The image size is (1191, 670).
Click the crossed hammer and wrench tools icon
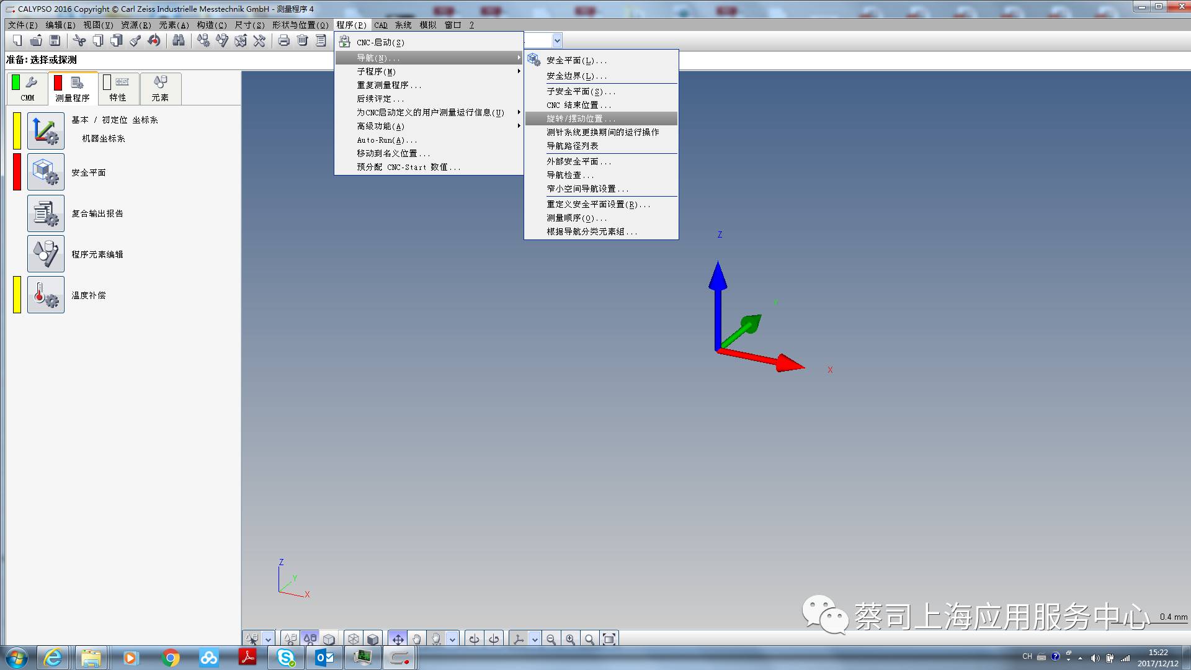click(x=259, y=41)
